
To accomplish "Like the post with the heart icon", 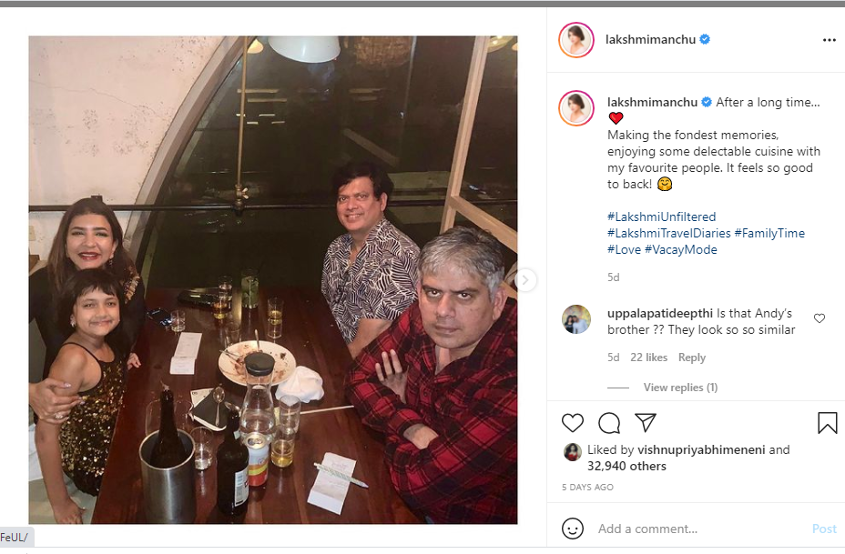I will coord(572,423).
